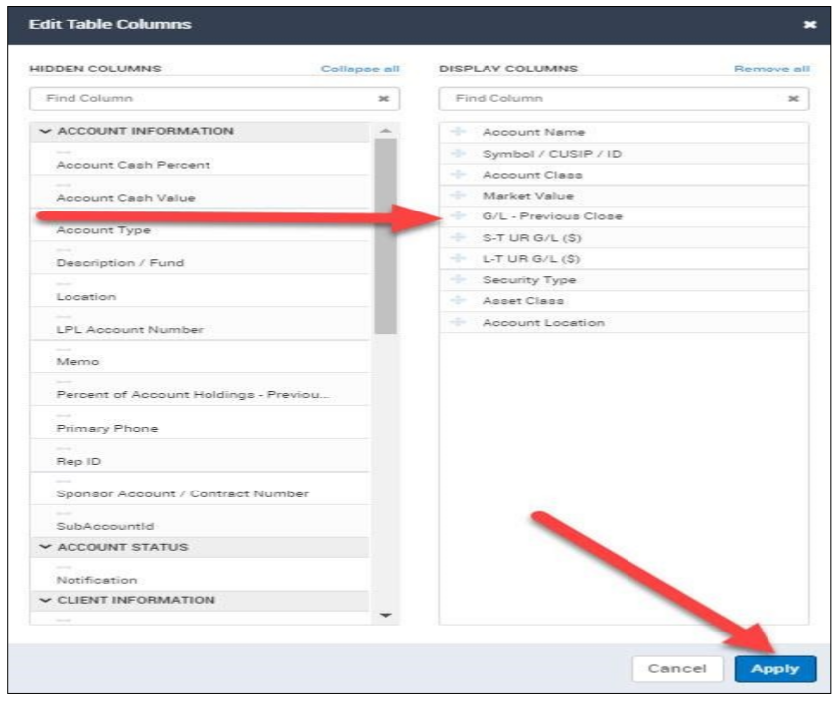
Task: Click the drag handle beside S-T UR G/L ($)
Action: [458, 237]
